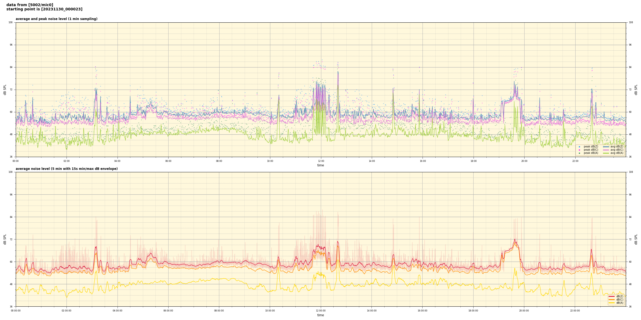Click the 18:00:00 tick label on bottom chart
This screenshot has height=320, width=641.
[473, 311]
